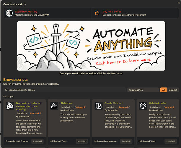The height and width of the screenshot is (148, 181).
Task: Click Featured badge on Palette Loader card
Action: coord(169,107)
